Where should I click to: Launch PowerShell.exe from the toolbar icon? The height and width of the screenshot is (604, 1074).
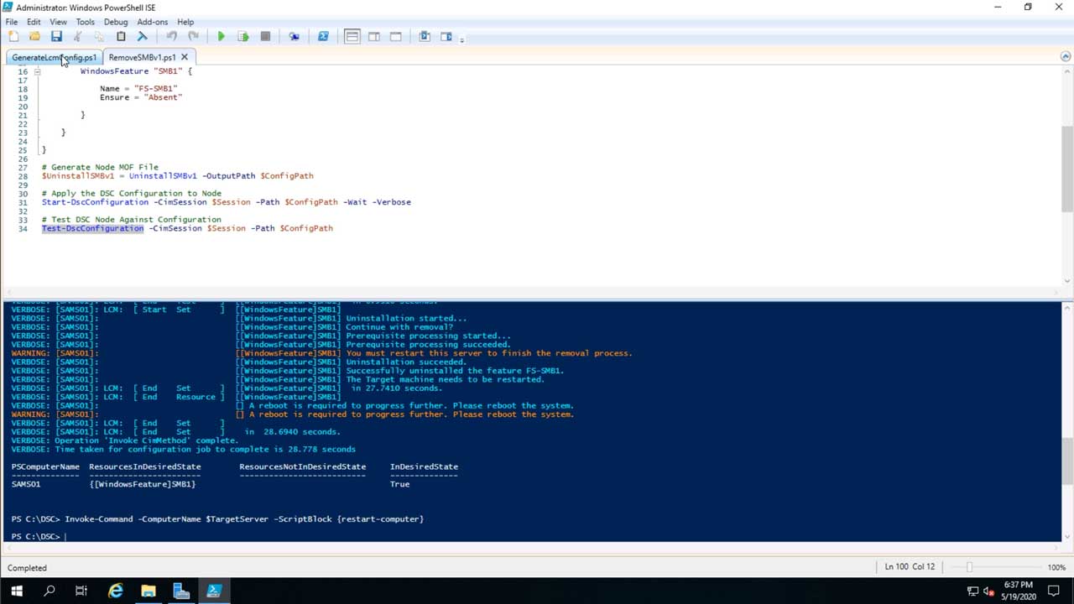(x=323, y=37)
